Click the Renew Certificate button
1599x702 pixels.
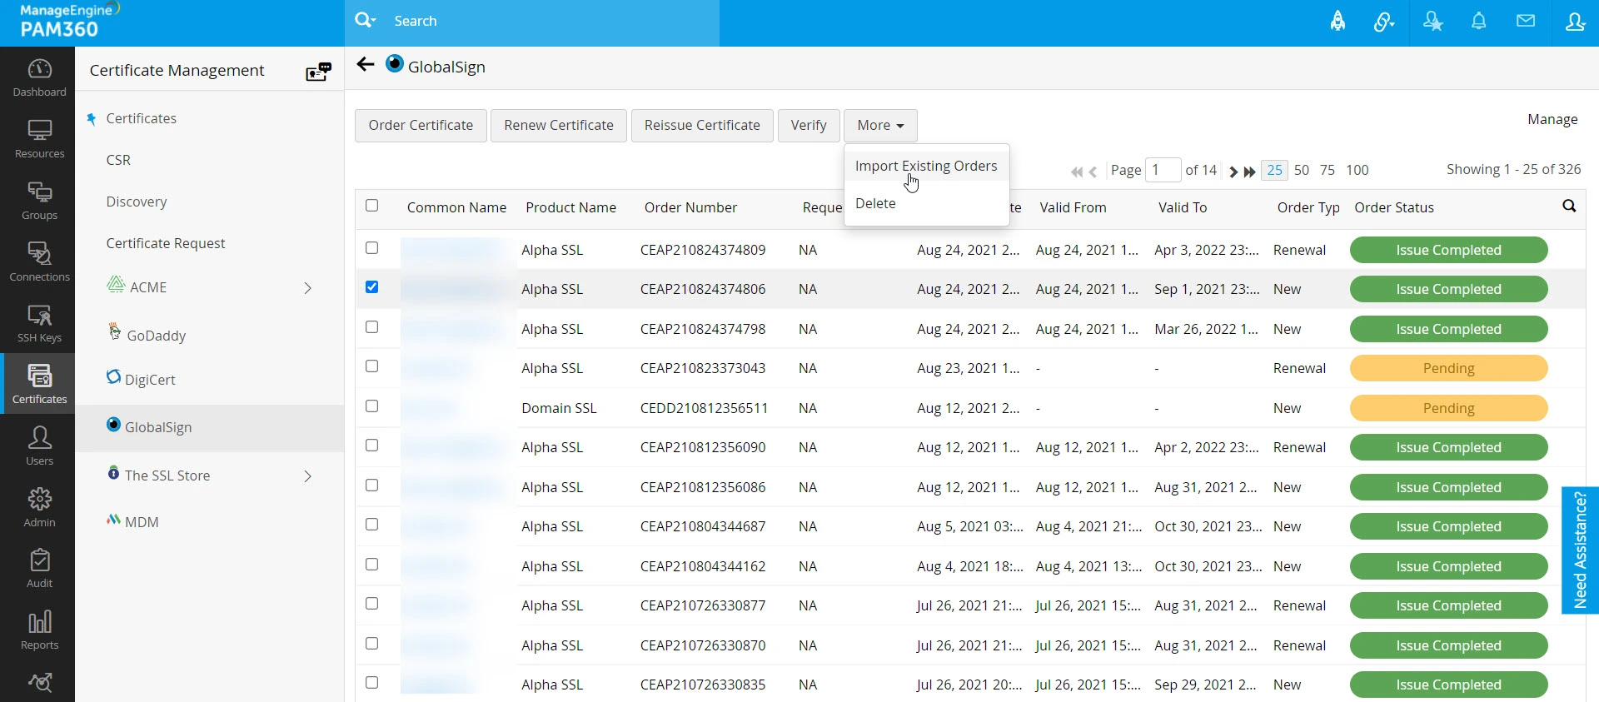558,126
